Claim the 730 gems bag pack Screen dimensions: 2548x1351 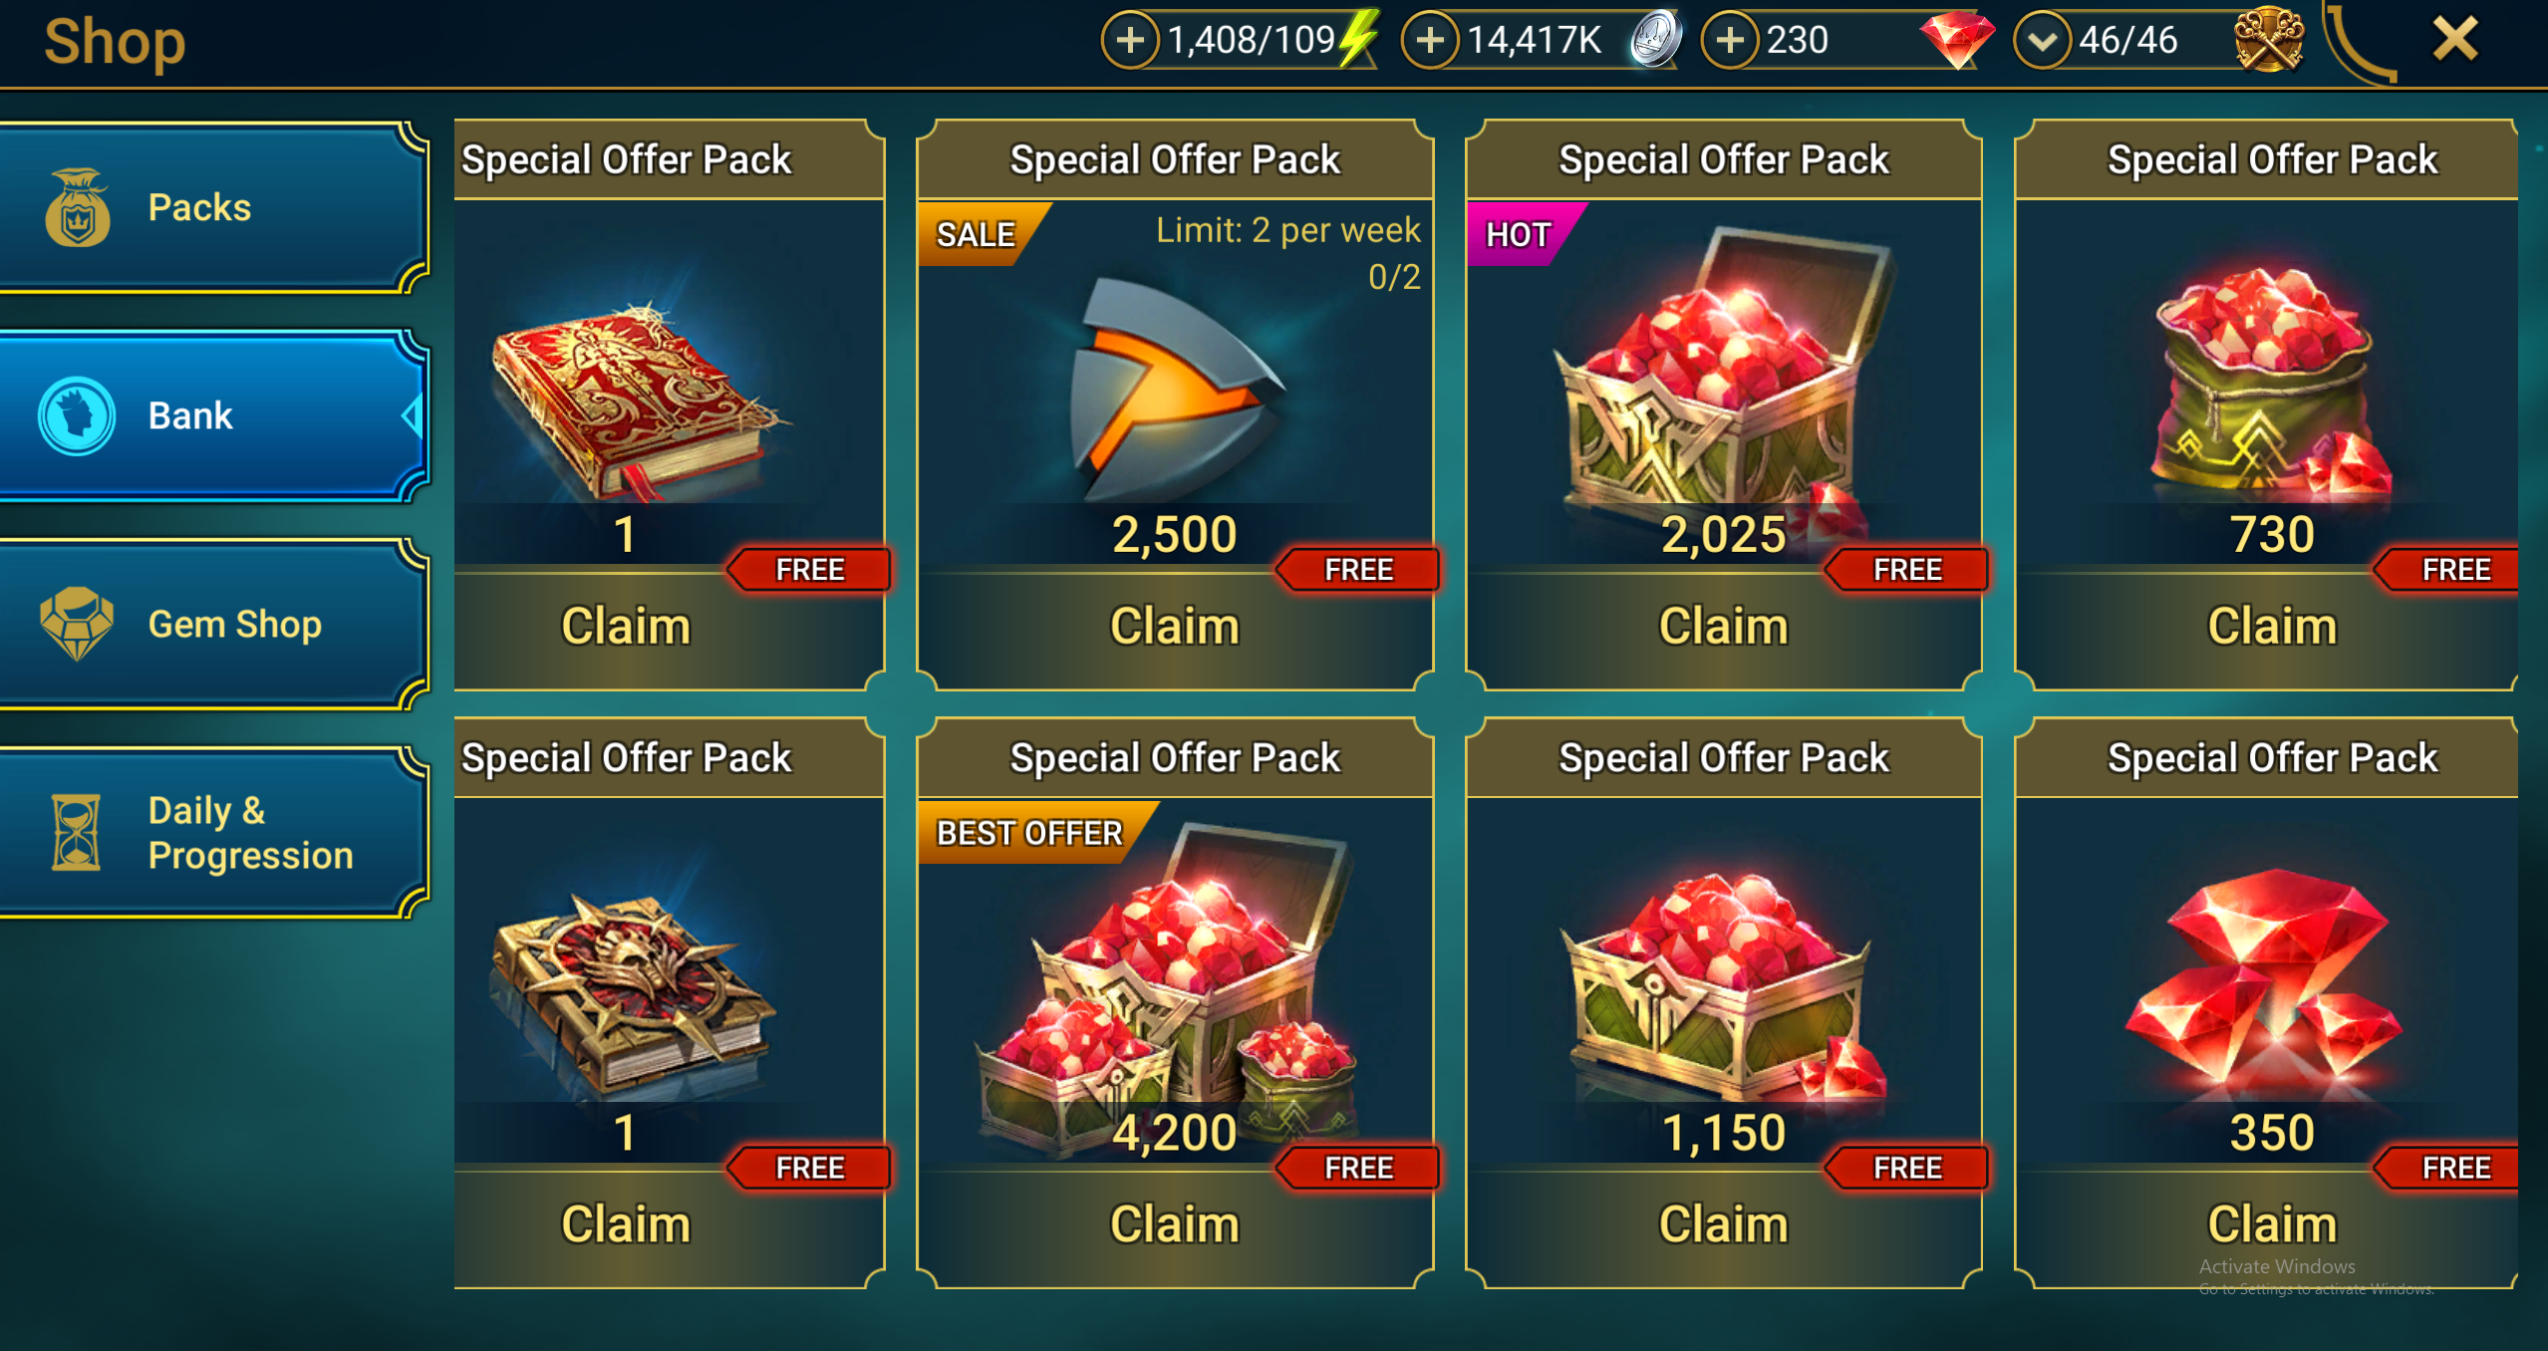tap(2271, 627)
